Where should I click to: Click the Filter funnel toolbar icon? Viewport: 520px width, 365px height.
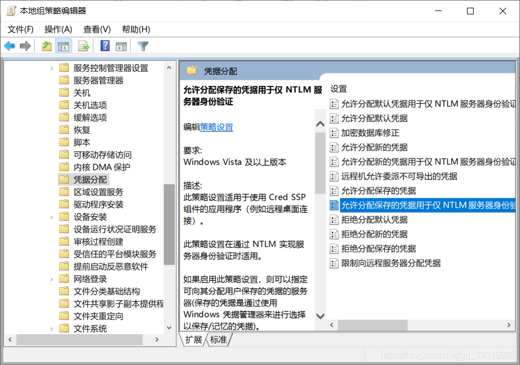coord(143,46)
